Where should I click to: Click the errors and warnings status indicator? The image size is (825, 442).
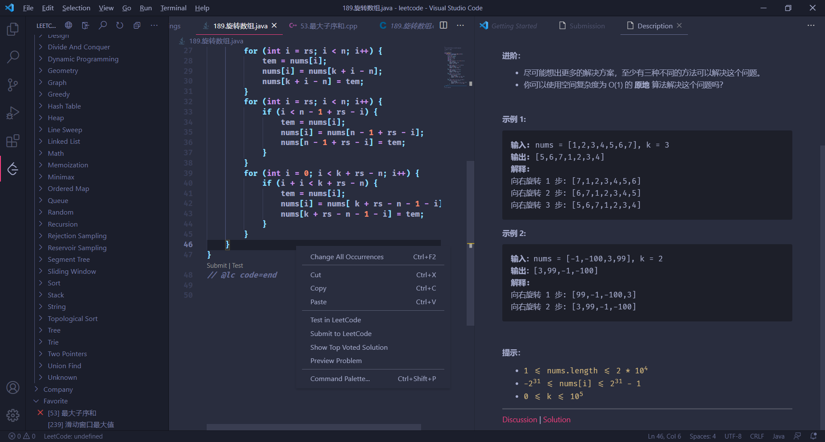pos(22,436)
